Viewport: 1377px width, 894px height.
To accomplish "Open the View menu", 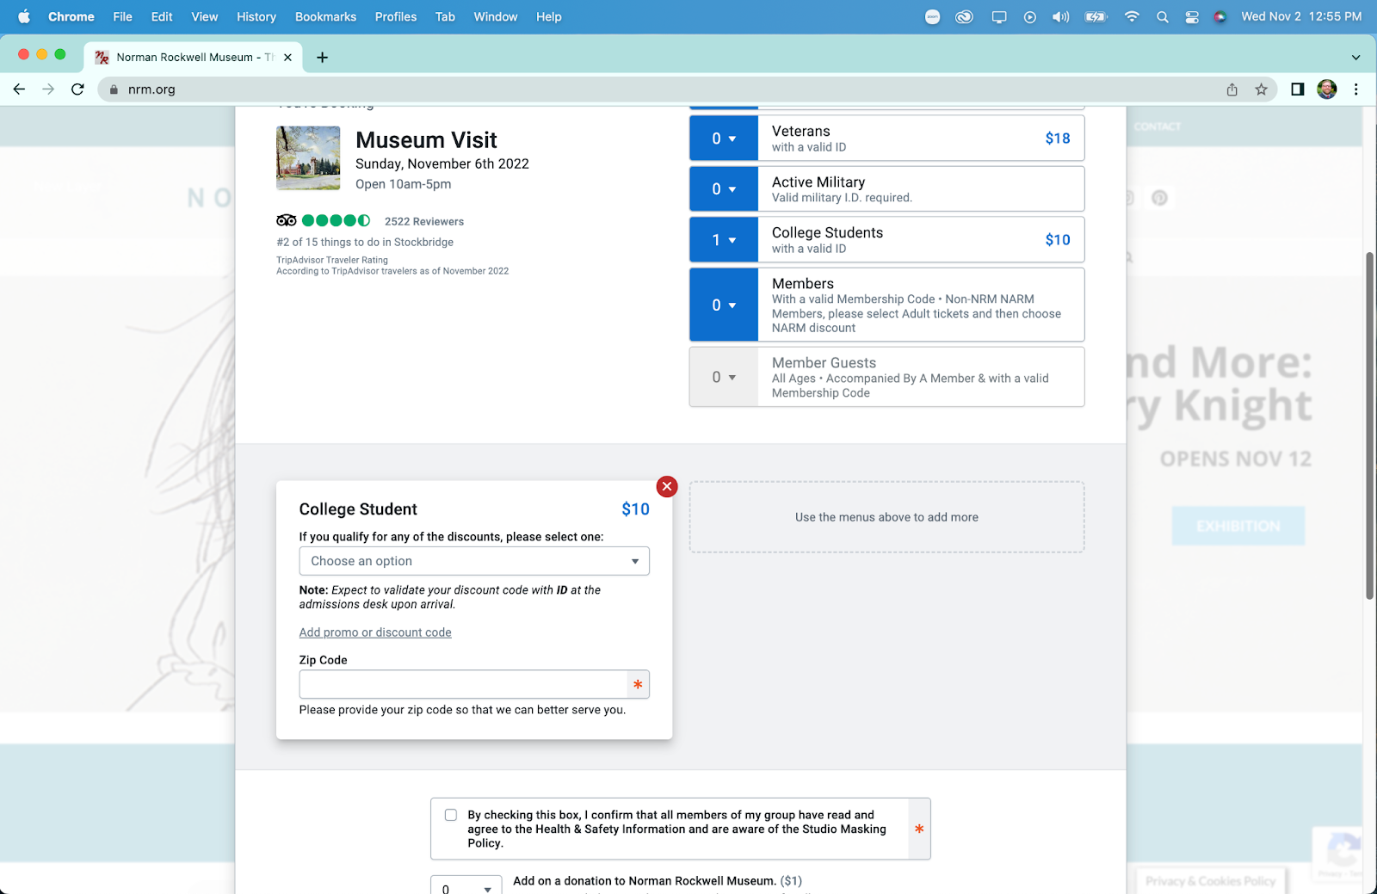I will (x=205, y=16).
